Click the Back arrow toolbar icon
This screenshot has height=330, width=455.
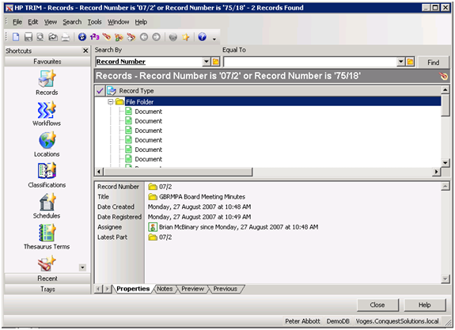click(144, 37)
